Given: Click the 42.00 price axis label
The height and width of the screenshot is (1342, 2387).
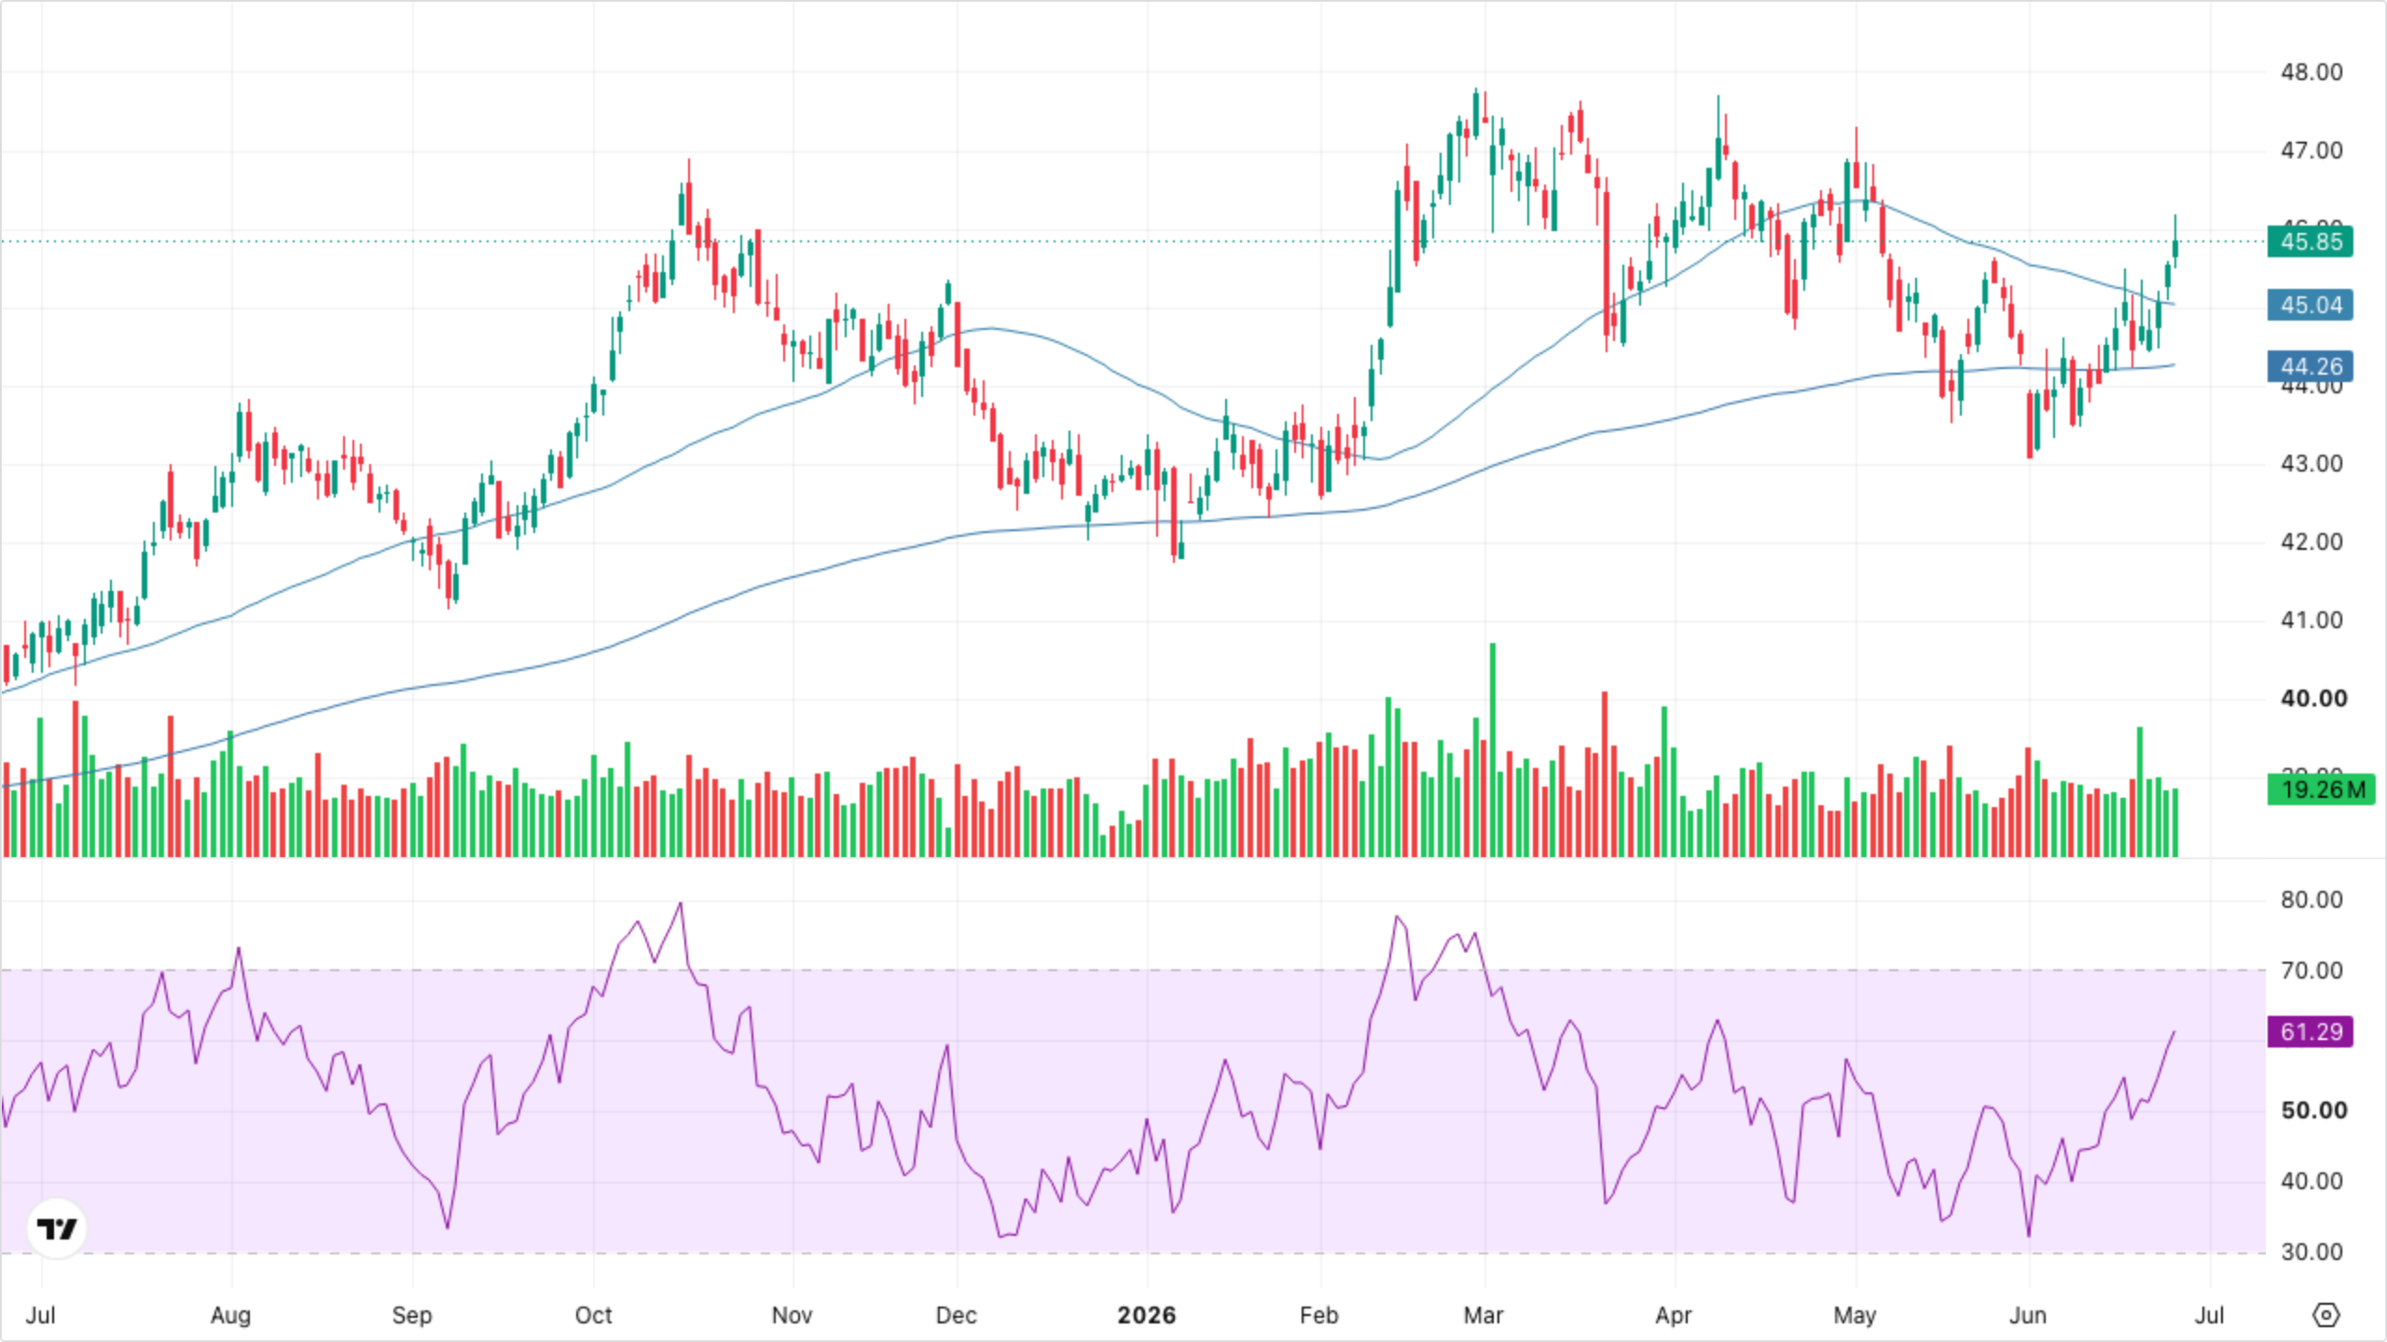Looking at the screenshot, I should 2311,541.
